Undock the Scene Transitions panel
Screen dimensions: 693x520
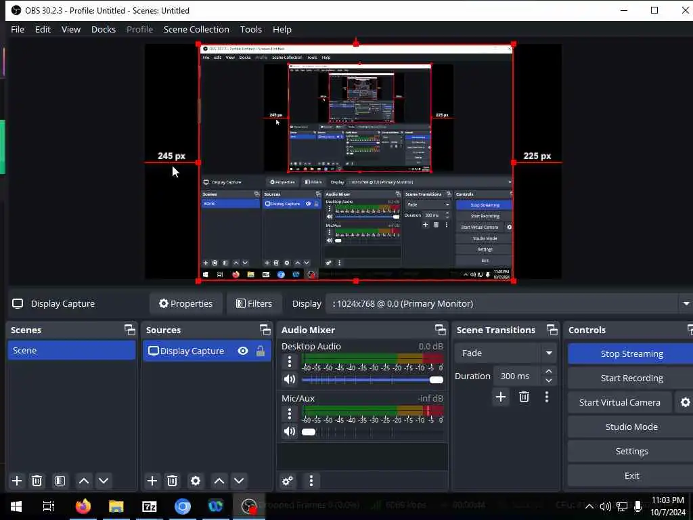552,330
